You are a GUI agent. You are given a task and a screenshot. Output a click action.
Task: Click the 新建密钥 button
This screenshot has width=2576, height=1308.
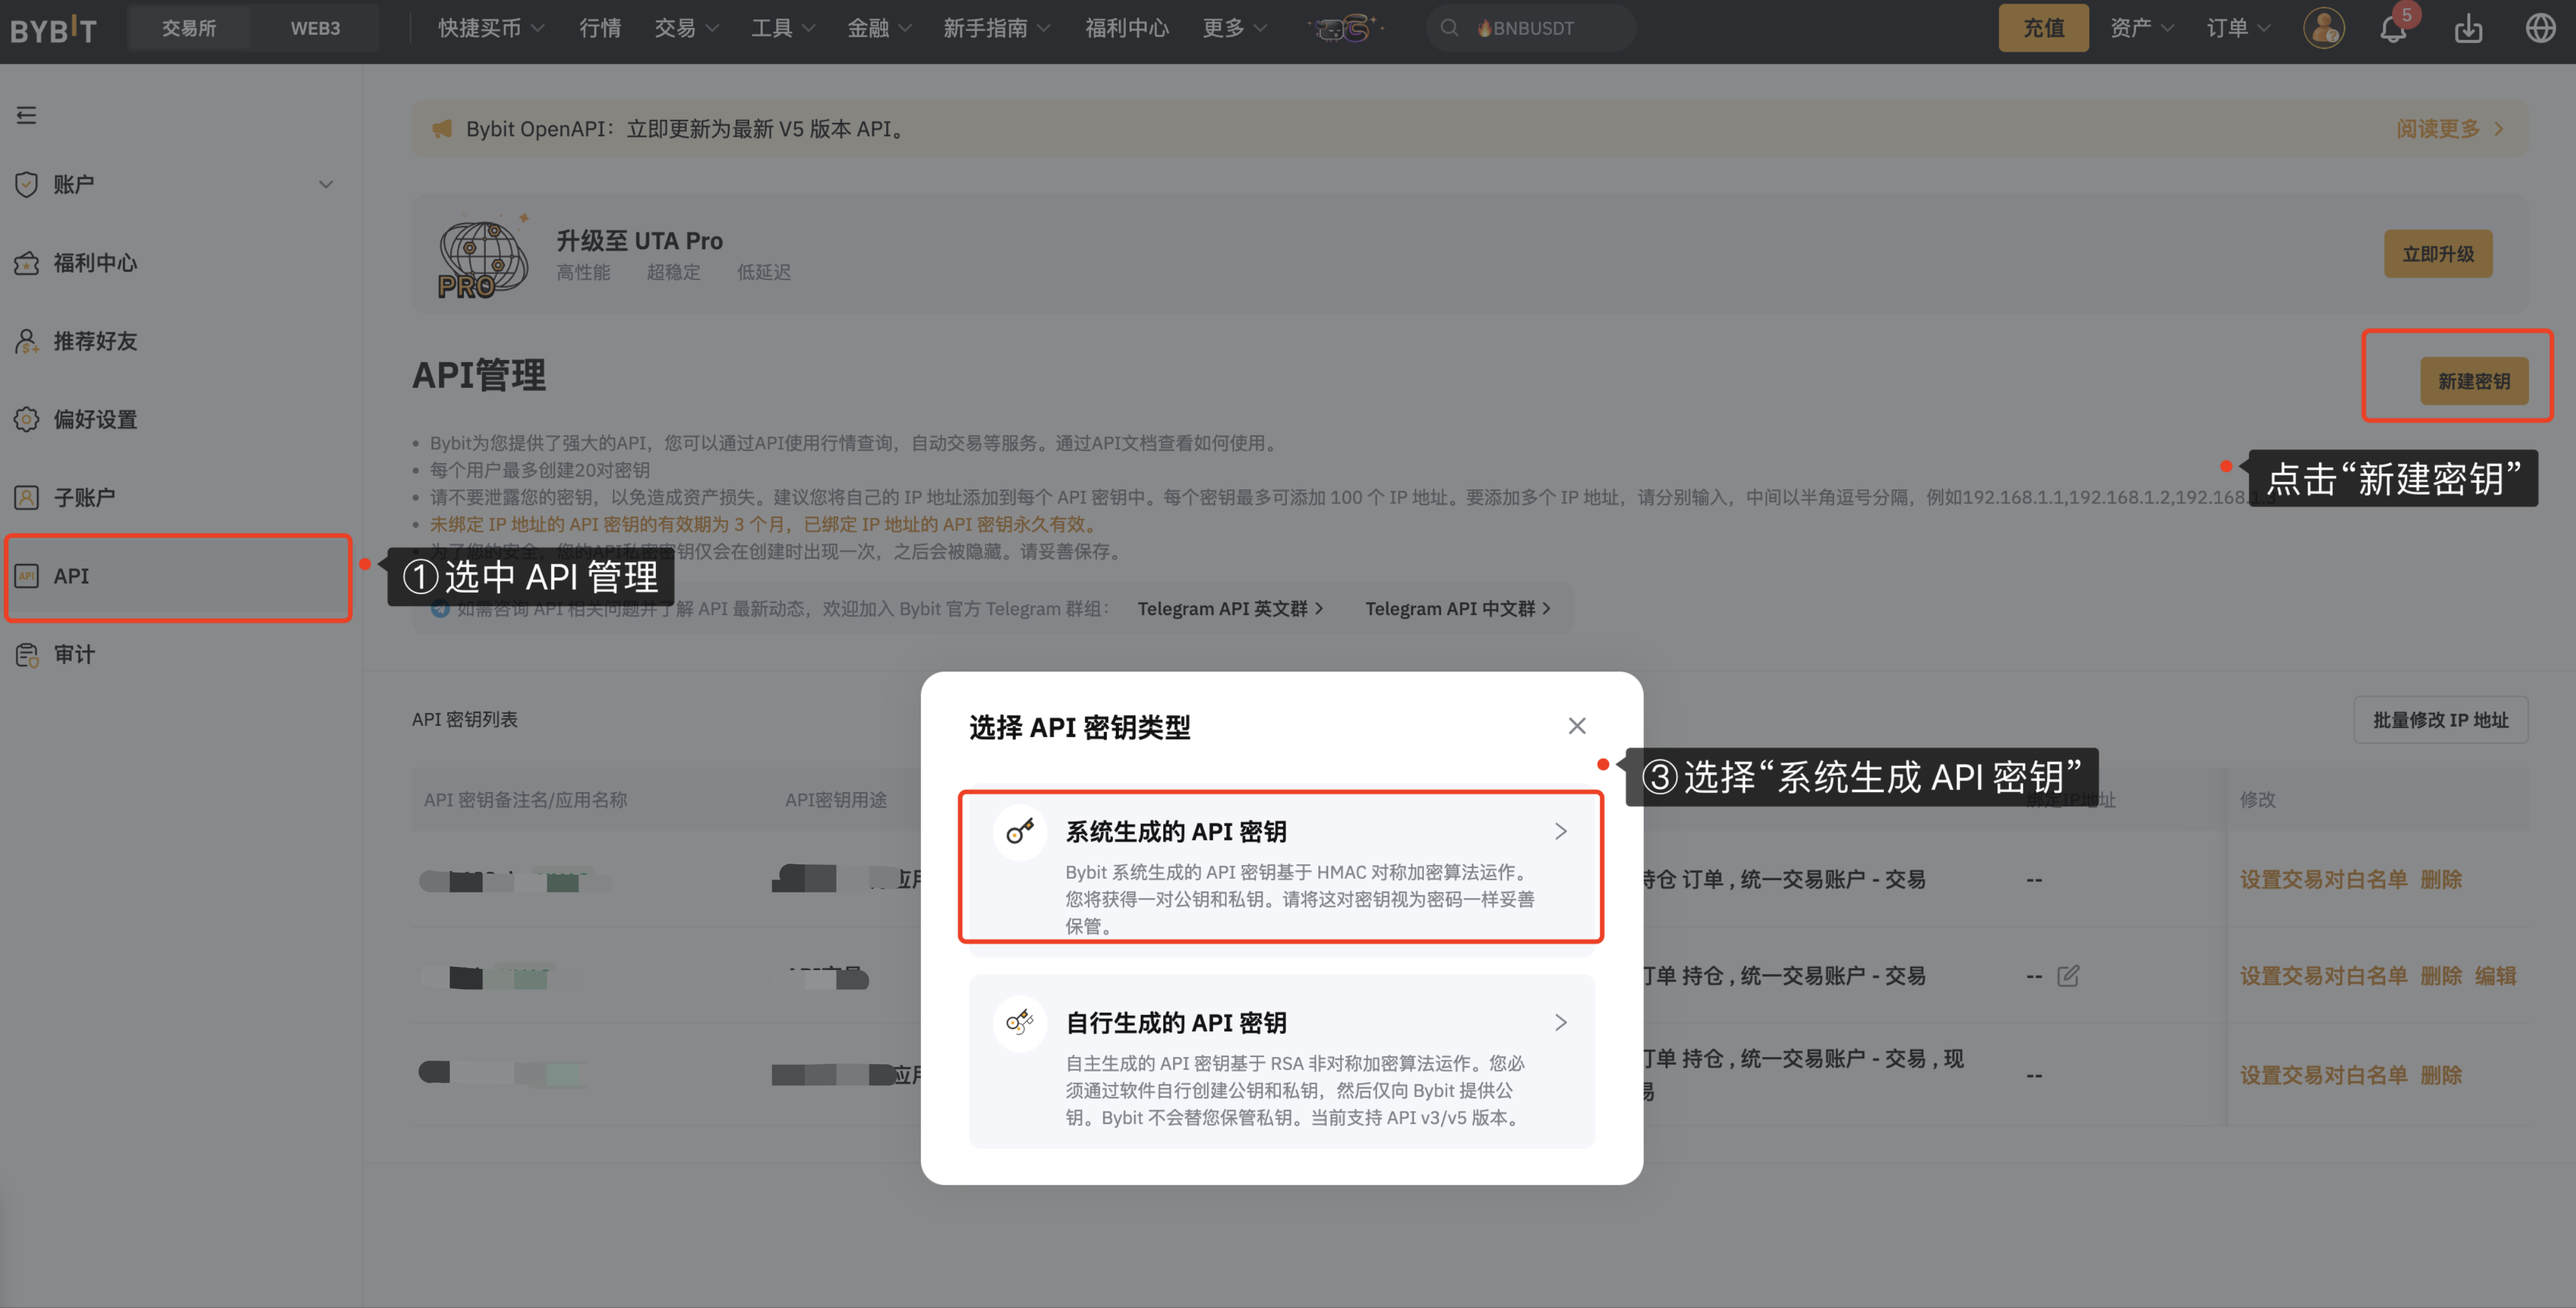click(x=2474, y=381)
